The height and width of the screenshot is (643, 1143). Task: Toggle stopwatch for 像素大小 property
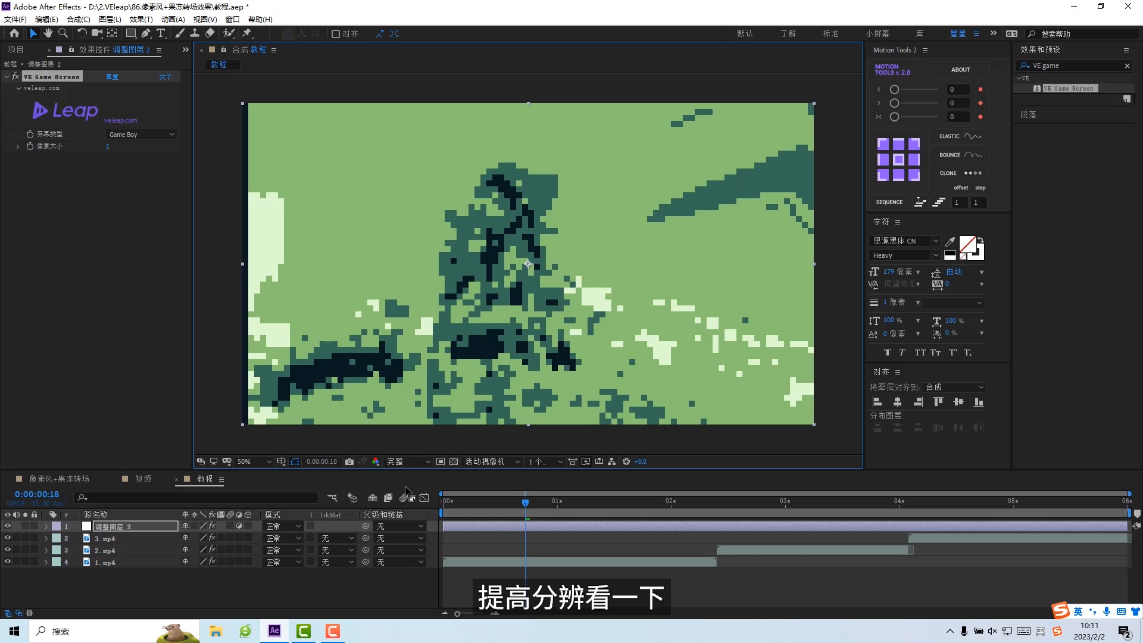pos(30,146)
